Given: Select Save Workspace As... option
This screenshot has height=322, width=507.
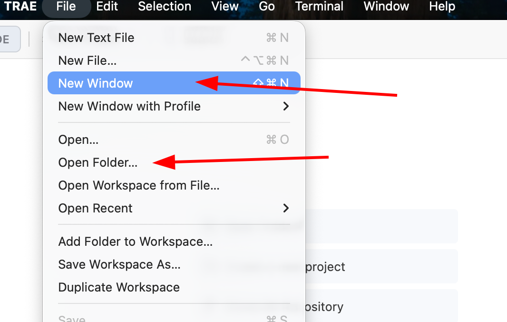Looking at the screenshot, I should [x=119, y=264].
